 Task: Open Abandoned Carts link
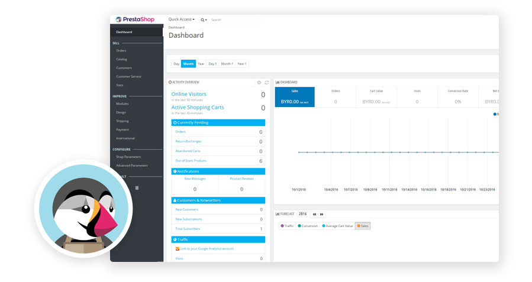click(x=188, y=151)
